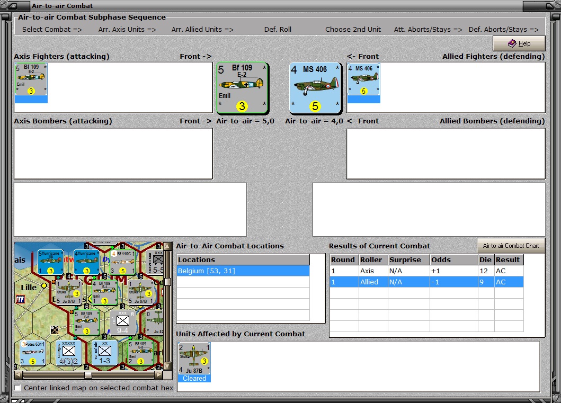Click map Bf 109 E-2 counter beside 9-4 corps
The height and width of the screenshot is (403, 561).
pos(86,323)
